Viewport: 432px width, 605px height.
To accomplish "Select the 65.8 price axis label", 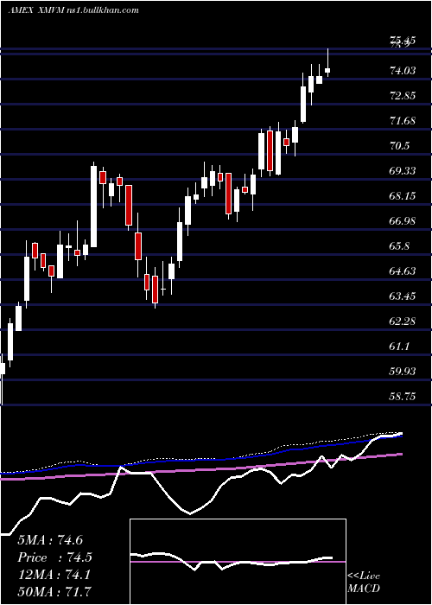I will [400, 246].
